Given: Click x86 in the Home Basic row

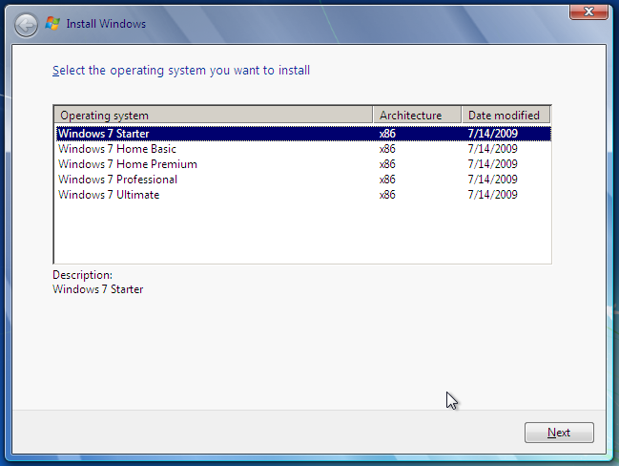Looking at the screenshot, I should coord(387,149).
